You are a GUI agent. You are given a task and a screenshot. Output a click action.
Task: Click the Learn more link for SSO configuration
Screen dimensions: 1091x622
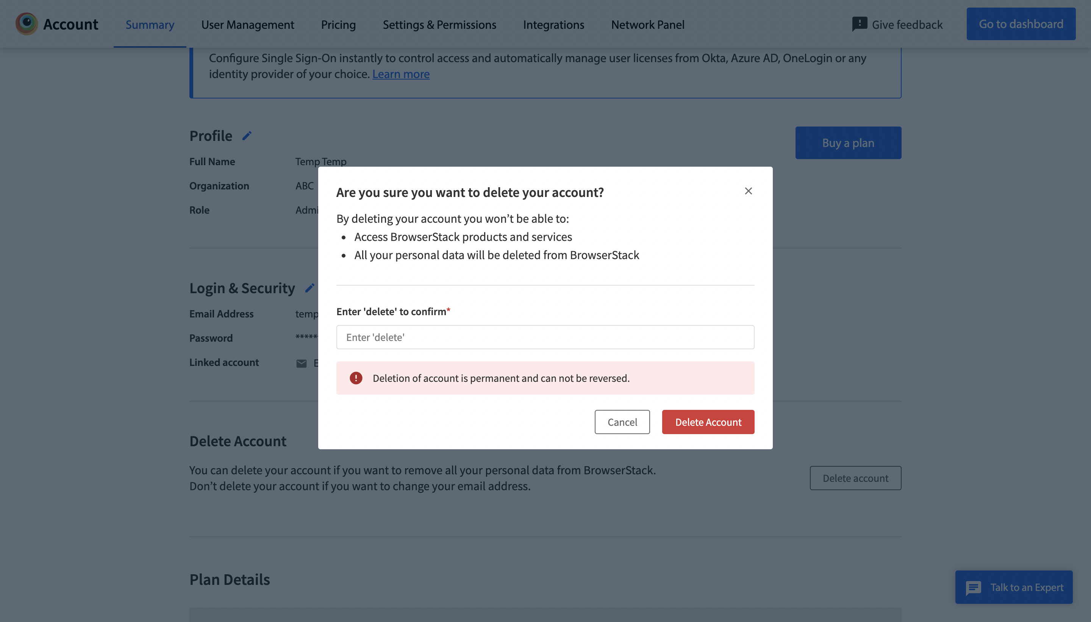coord(401,73)
